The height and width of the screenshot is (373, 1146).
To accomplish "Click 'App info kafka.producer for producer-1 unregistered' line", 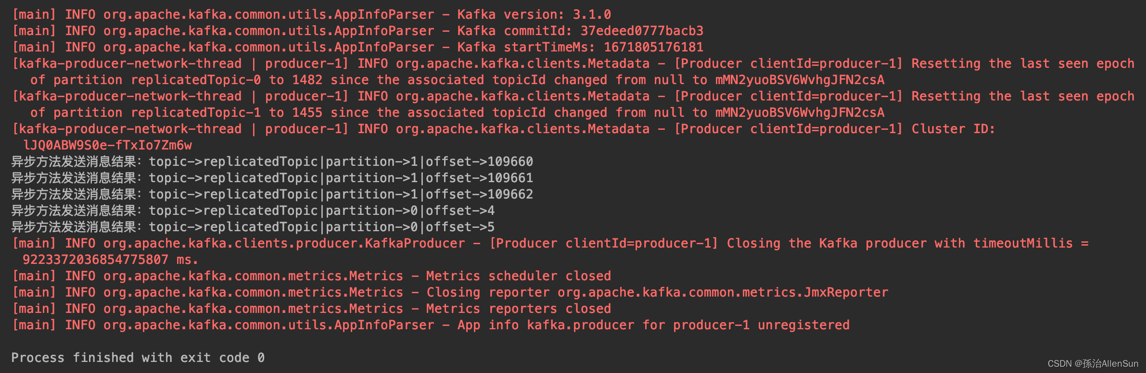I will click(431, 325).
